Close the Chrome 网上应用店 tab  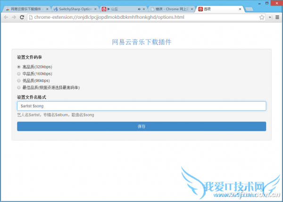(192, 9)
